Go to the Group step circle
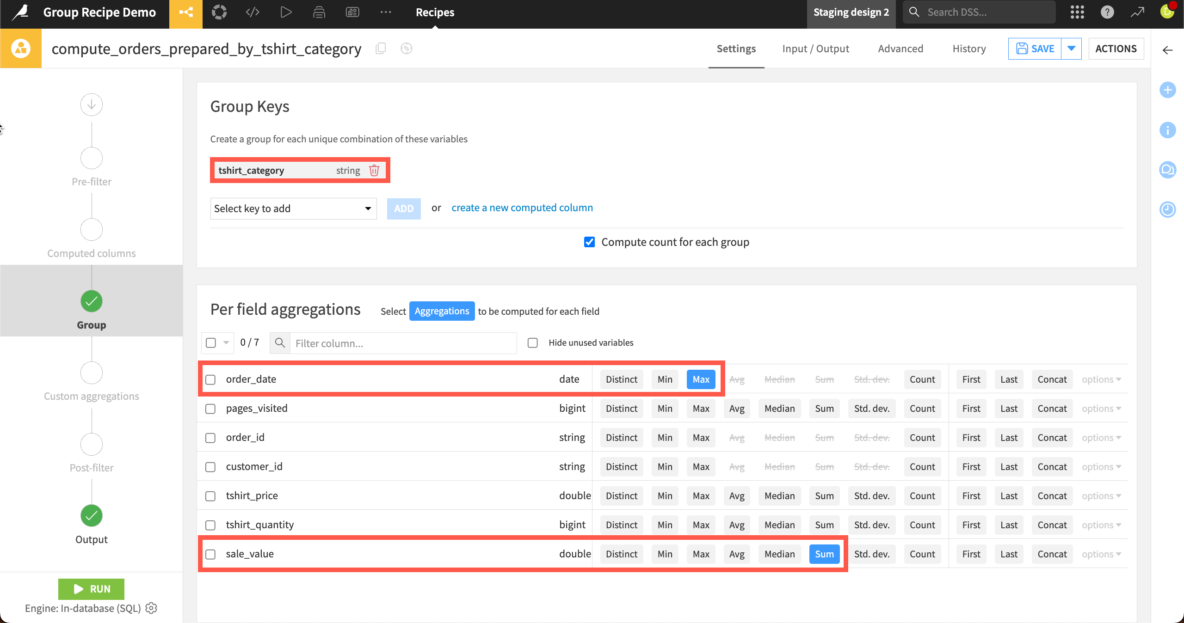 point(92,301)
